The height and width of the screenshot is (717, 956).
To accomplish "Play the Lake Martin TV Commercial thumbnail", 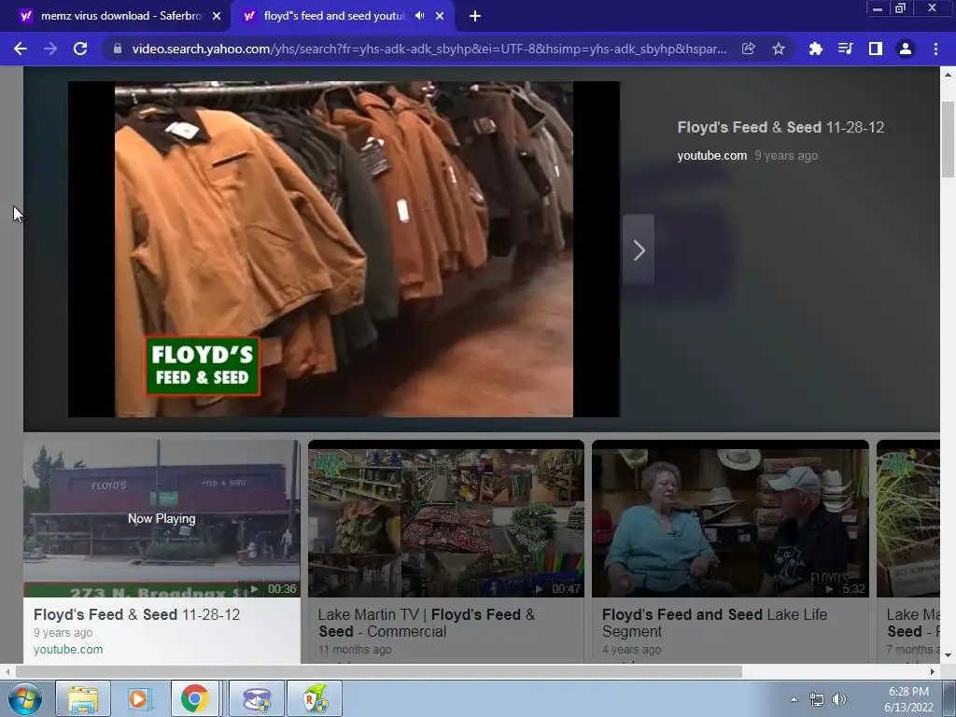I will (x=445, y=518).
